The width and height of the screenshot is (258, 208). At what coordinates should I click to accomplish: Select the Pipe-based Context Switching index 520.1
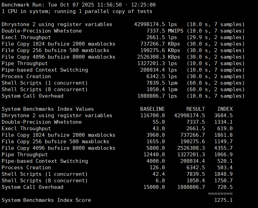[x=225, y=161]
